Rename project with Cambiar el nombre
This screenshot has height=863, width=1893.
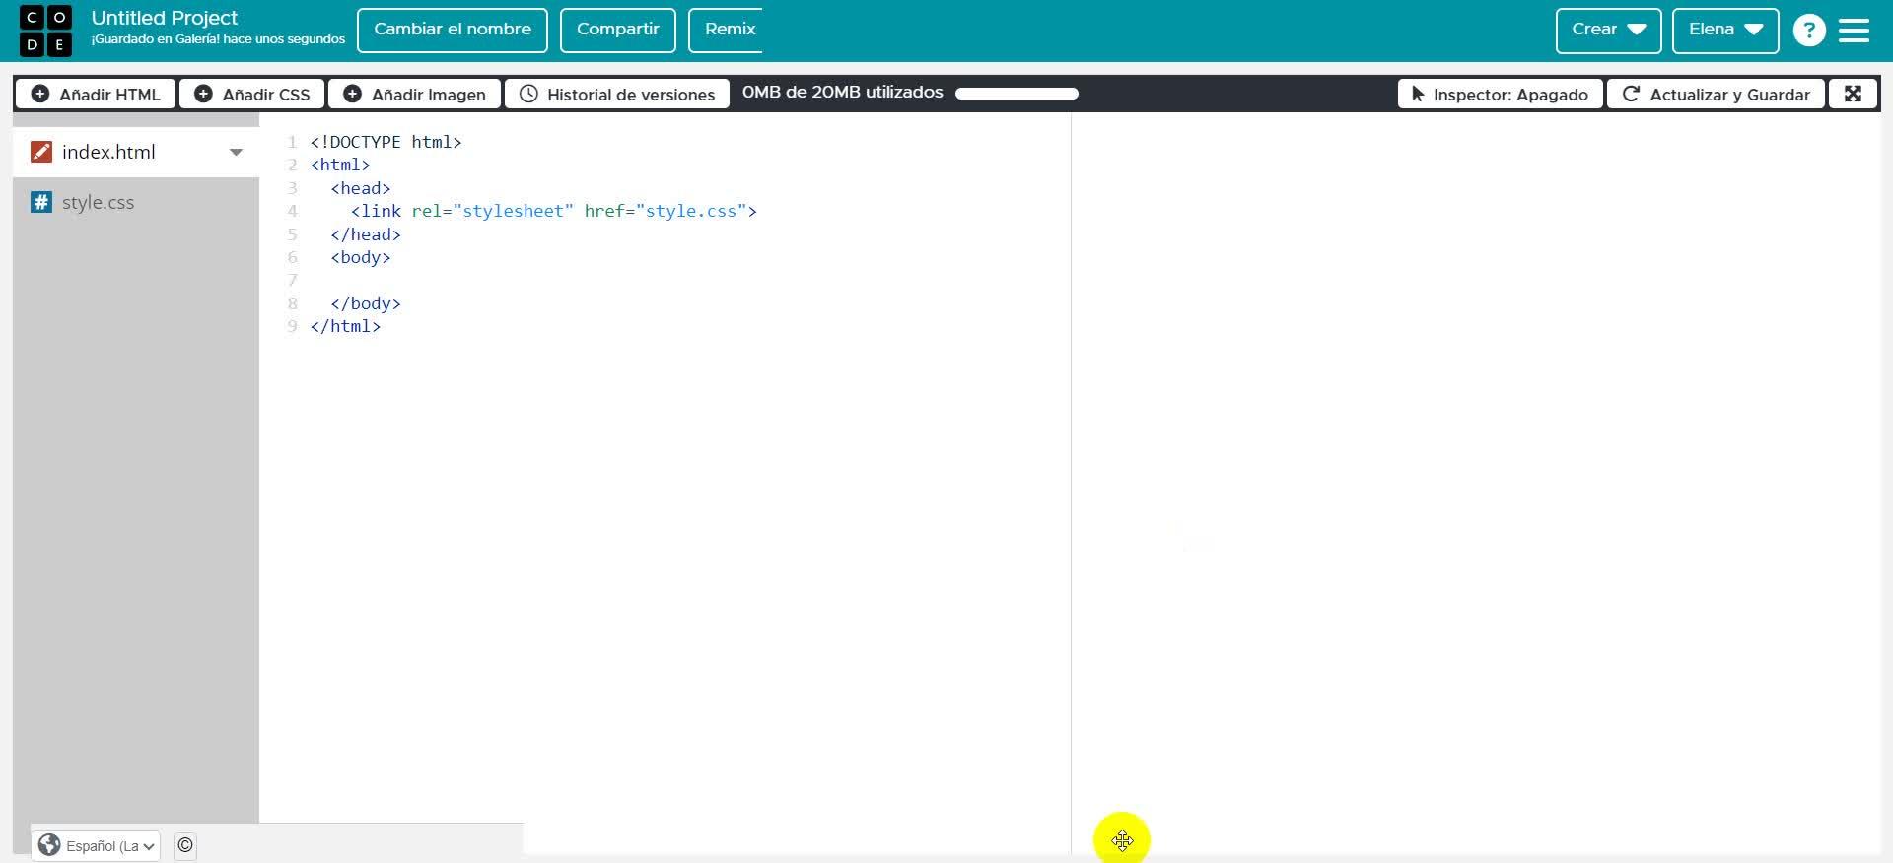click(x=453, y=31)
